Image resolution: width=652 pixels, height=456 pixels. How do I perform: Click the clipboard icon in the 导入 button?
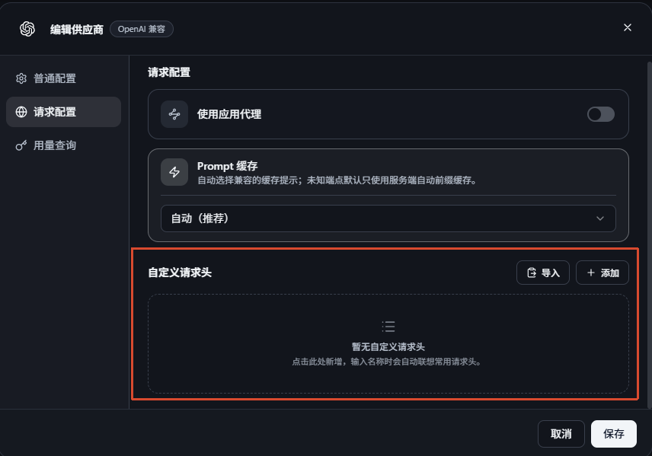pyautogui.click(x=532, y=273)
